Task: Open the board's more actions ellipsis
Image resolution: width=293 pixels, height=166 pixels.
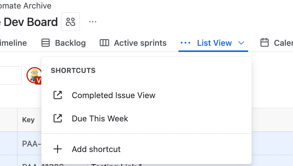Action: 93,22
